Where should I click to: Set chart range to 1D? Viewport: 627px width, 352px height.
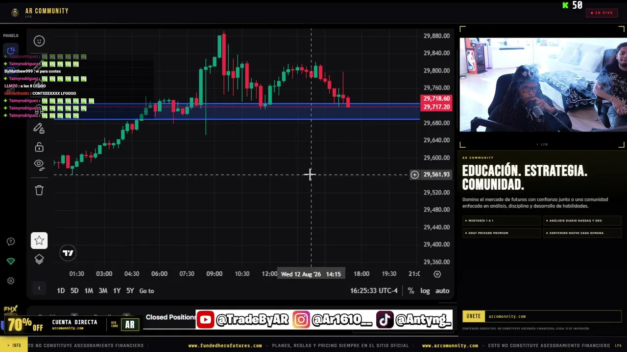(x=61, y=290)
